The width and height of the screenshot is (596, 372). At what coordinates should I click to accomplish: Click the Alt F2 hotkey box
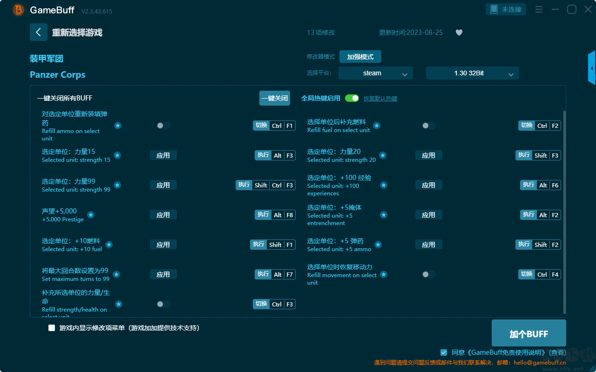click(541, 215)
